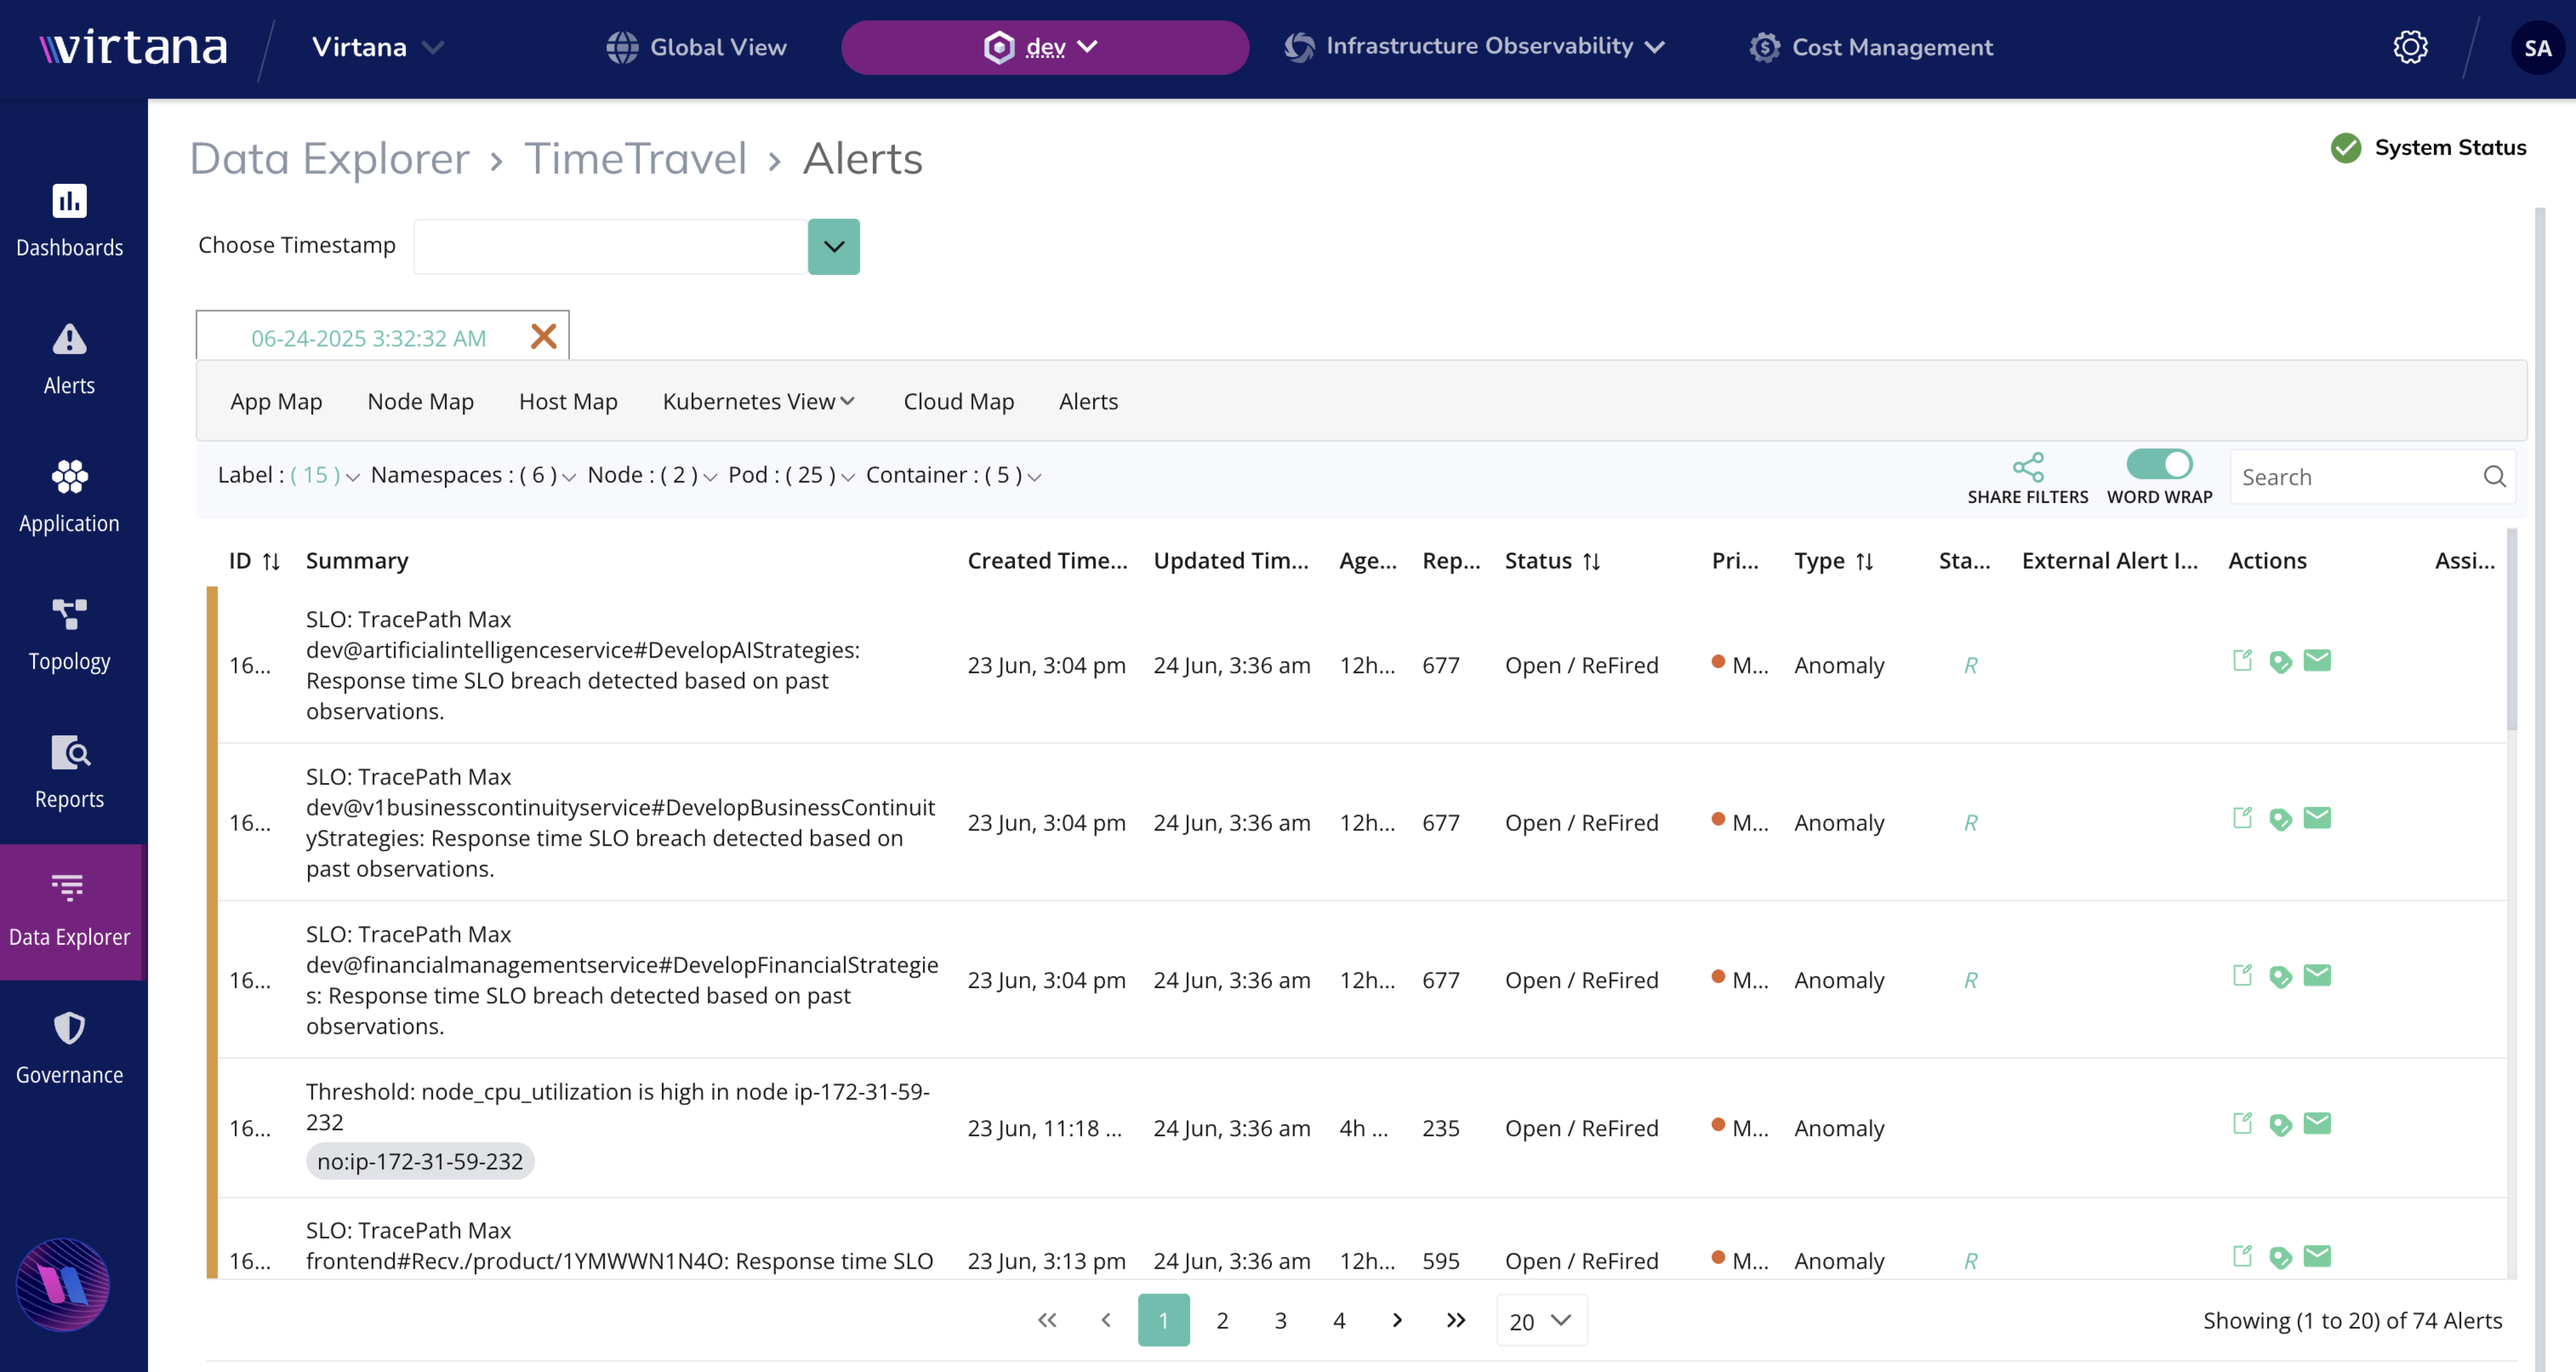Click the no:ip-172-31-59-232 tag chip
This screenshot has height=1372, width=2576.
[x=420, y=1162]
